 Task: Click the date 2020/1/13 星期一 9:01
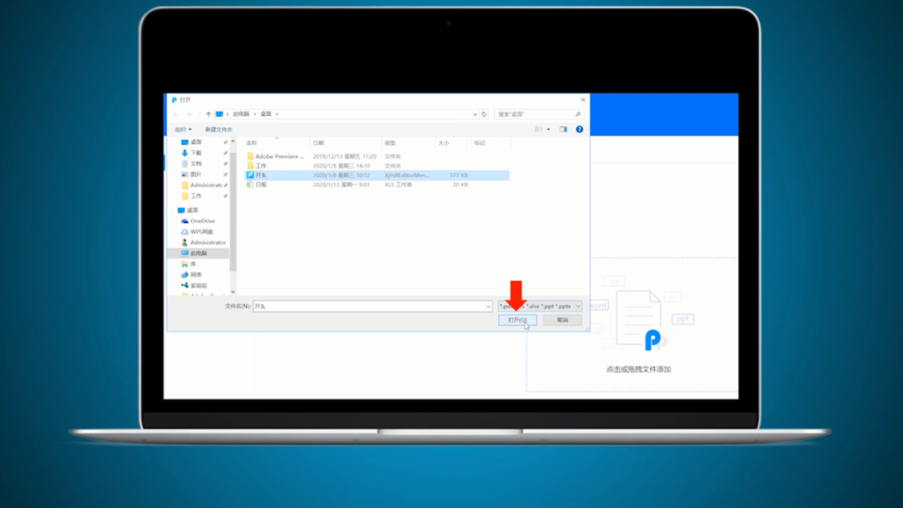click(341, 185)
